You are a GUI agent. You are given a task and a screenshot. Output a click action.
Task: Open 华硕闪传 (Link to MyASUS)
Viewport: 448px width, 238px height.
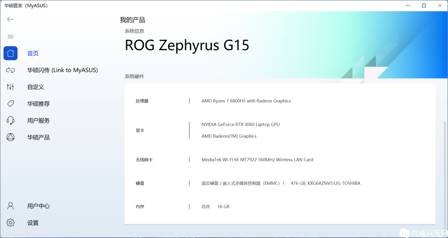pyautogui.click(x=62, y=70)
